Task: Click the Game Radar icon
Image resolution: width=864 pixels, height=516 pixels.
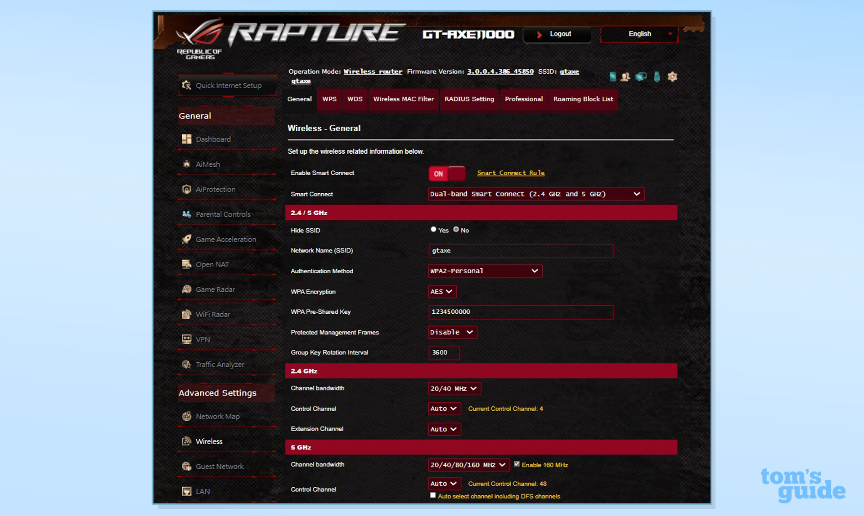Action: (186, 289)
